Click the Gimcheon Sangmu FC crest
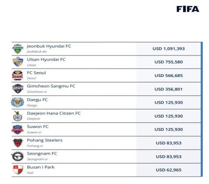The image size is (209, 184). pyautogui.click(x=18, y=89)
